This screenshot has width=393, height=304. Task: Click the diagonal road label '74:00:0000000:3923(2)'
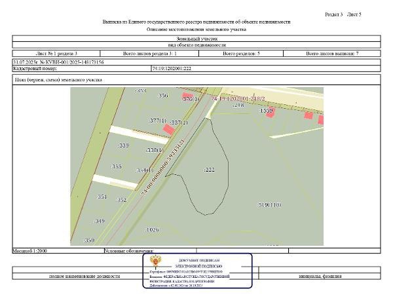(x=163, y=168)
